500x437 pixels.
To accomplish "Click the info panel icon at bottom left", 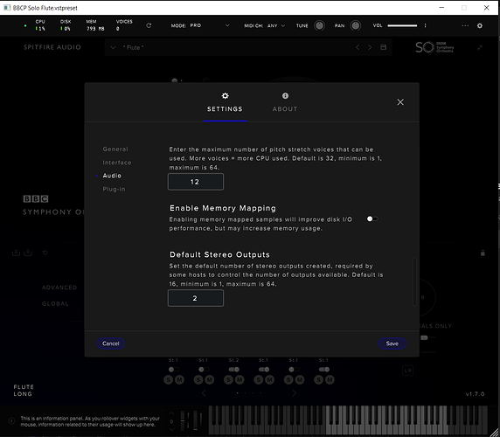I will pos(11,421).
